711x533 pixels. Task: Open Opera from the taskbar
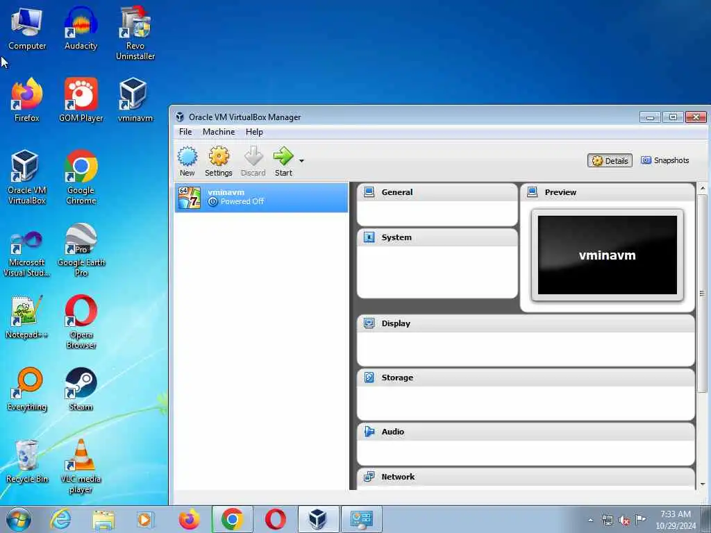point(275,519)
